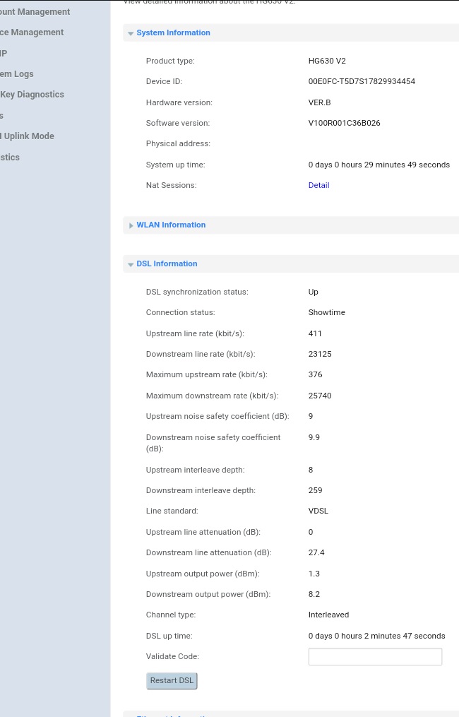The height and width of the screenshot is (717, 459).
Task: Open the Statistics sidebar item
Action: point(10,157)
